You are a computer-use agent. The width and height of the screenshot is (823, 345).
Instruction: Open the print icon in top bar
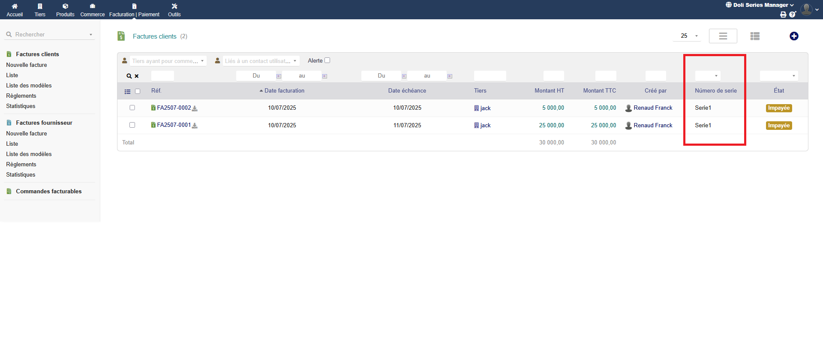tap(783, 15)
